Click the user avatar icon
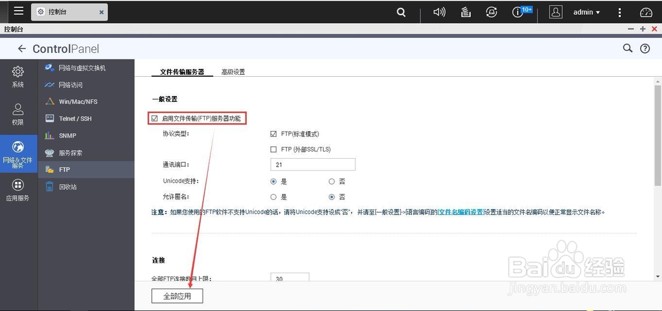The height and width of the screenshot is (311, 662). [x=555, y=12]
